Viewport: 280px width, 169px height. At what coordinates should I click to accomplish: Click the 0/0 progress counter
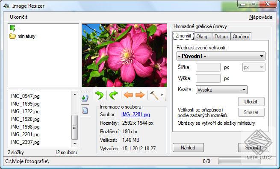tap(206, 161)
